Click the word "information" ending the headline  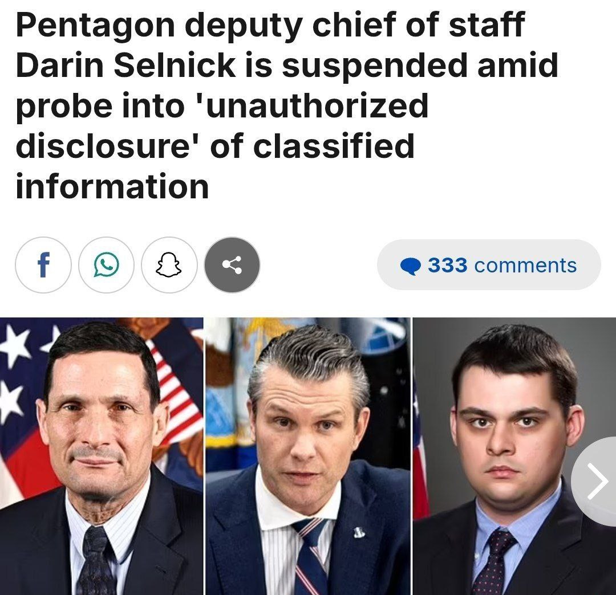pyautogui.click(x=112, y=186)
